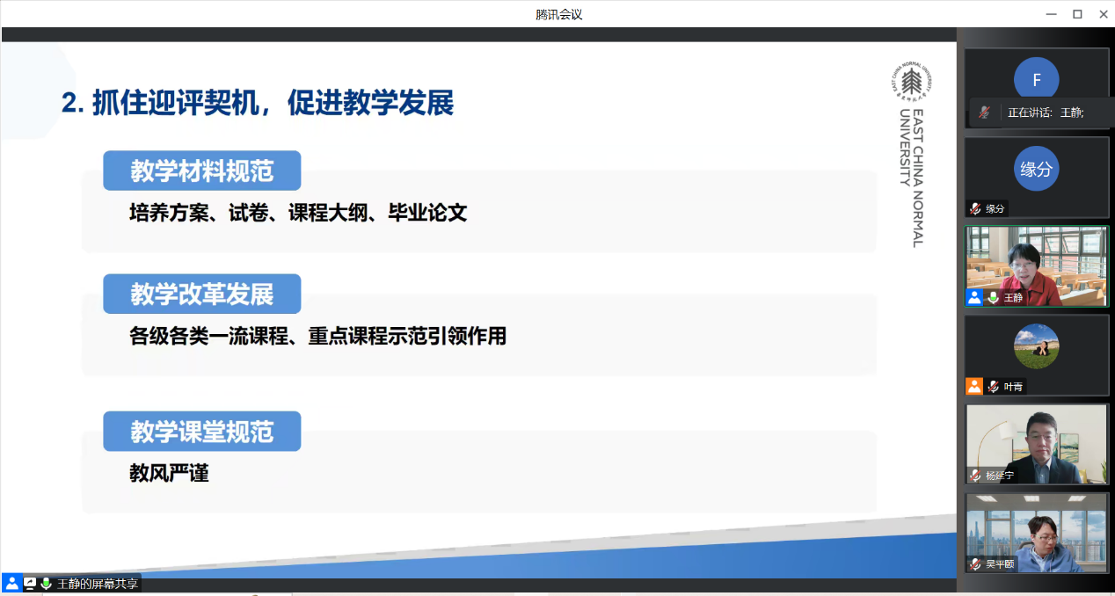This screenshot has height=596, width=1115.
Task: Click the blue presenter icon at bottom-left
Action: (11, 583)
